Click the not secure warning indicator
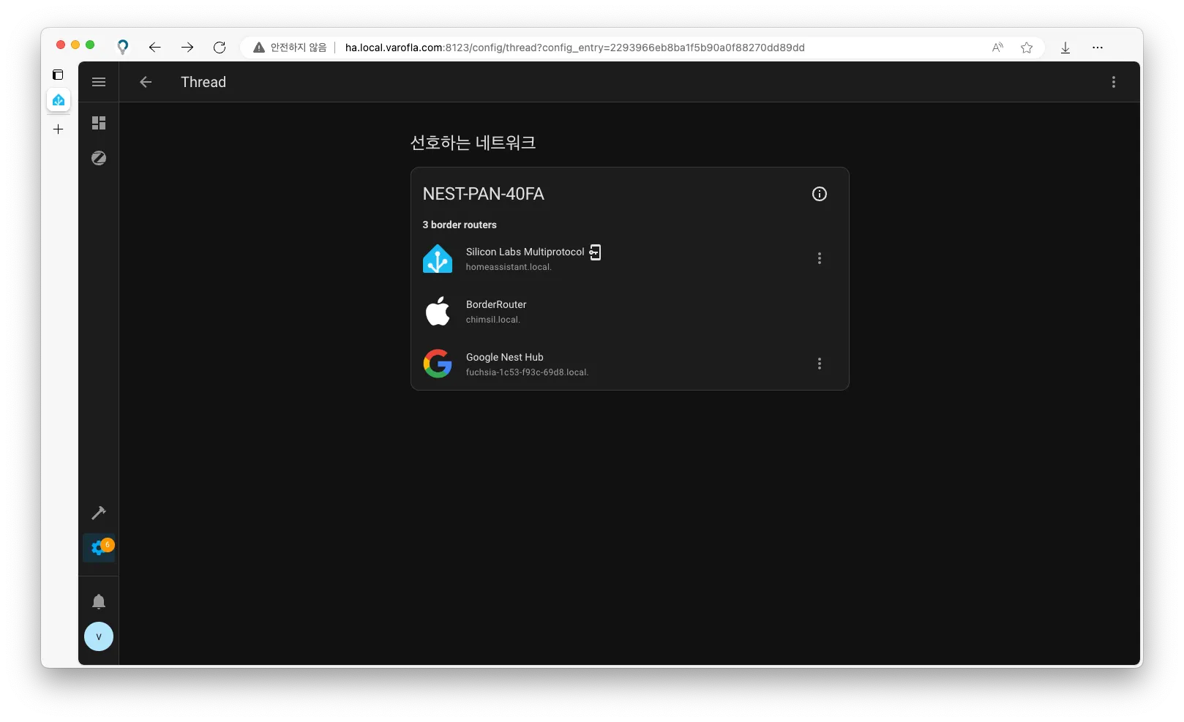The width and height of the screenshot is (1184, 722). 290,48
